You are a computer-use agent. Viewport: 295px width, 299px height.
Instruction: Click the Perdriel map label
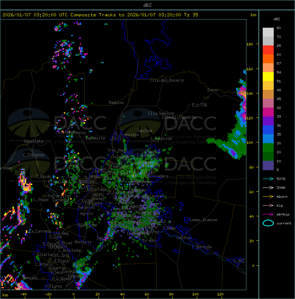[87, 207]
